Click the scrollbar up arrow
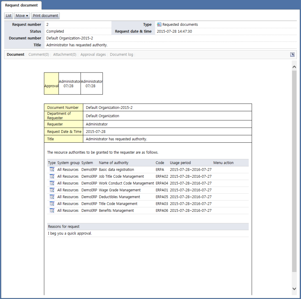301x299 pixels. [x=294, y=67]
